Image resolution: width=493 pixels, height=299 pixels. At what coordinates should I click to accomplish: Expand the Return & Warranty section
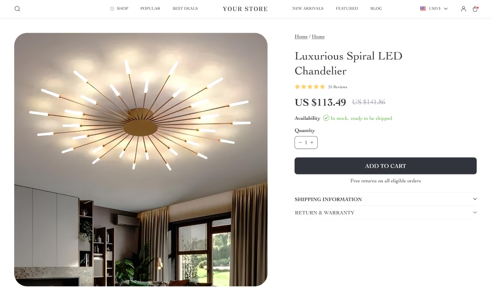click(x=385, y=213)
